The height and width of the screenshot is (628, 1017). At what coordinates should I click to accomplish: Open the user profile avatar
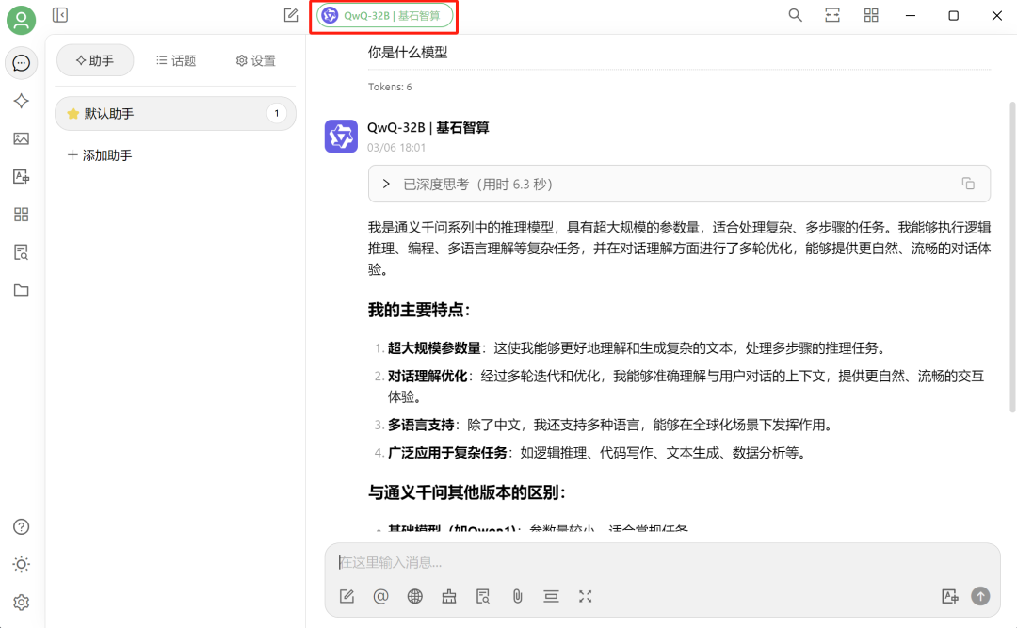pos(22,20)
